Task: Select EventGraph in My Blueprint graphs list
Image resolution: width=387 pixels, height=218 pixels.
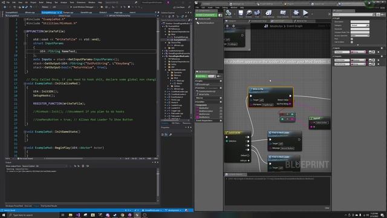Action: 204,84
